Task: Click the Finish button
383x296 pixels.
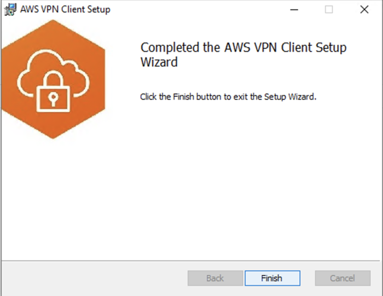Action: pos(272,278)
